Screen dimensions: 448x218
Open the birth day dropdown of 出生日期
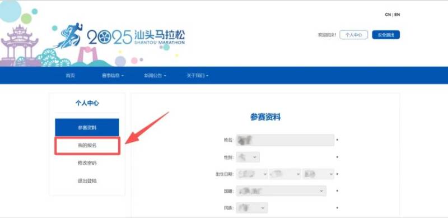coord(318,174)
